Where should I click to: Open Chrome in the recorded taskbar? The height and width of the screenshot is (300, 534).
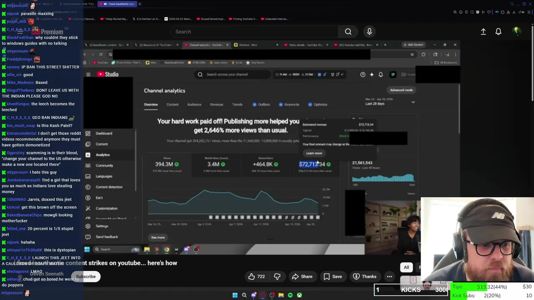166,250
